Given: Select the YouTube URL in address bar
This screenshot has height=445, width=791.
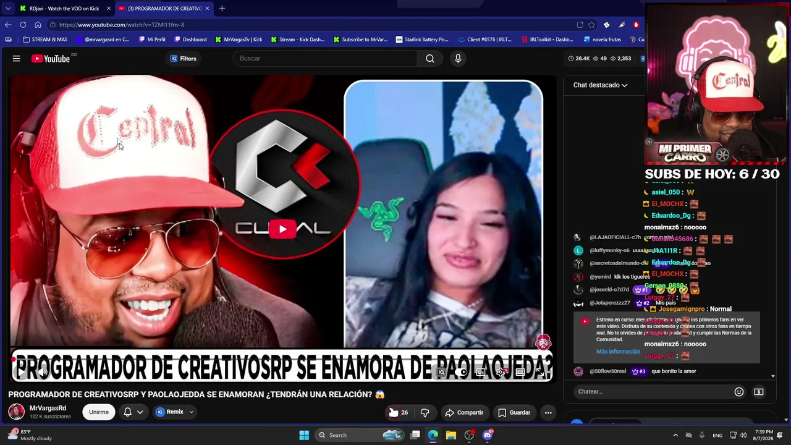Looking at the screenshot, I should coord(122,25).
